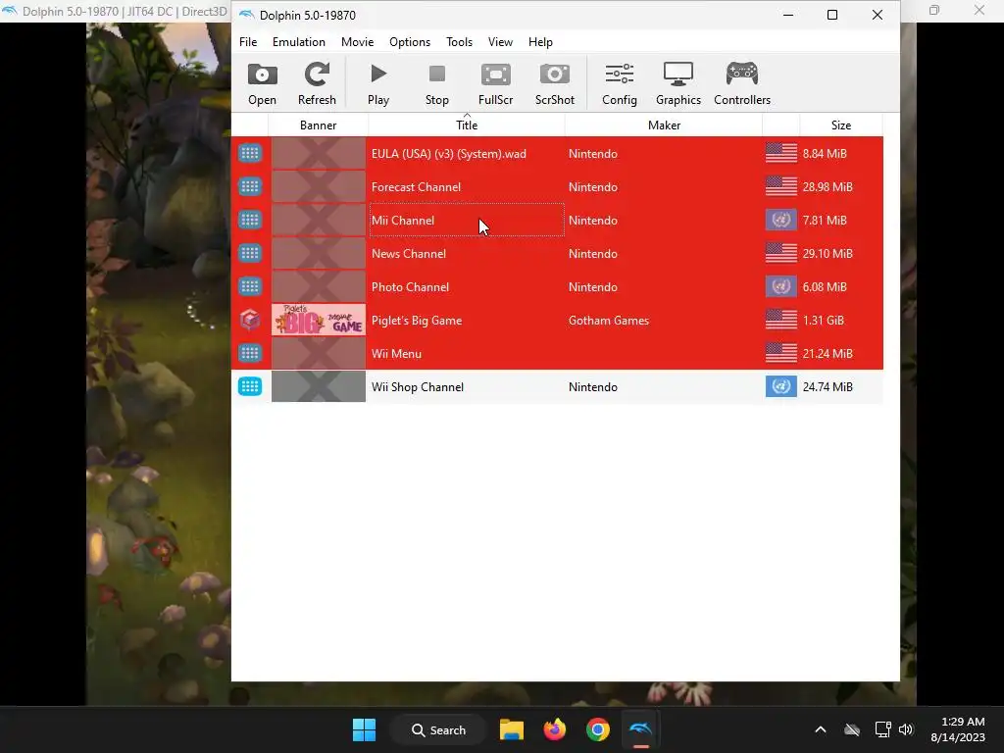Click the Open toolbar icon
Screen dimensions: 1004x753
pos(262,84)
